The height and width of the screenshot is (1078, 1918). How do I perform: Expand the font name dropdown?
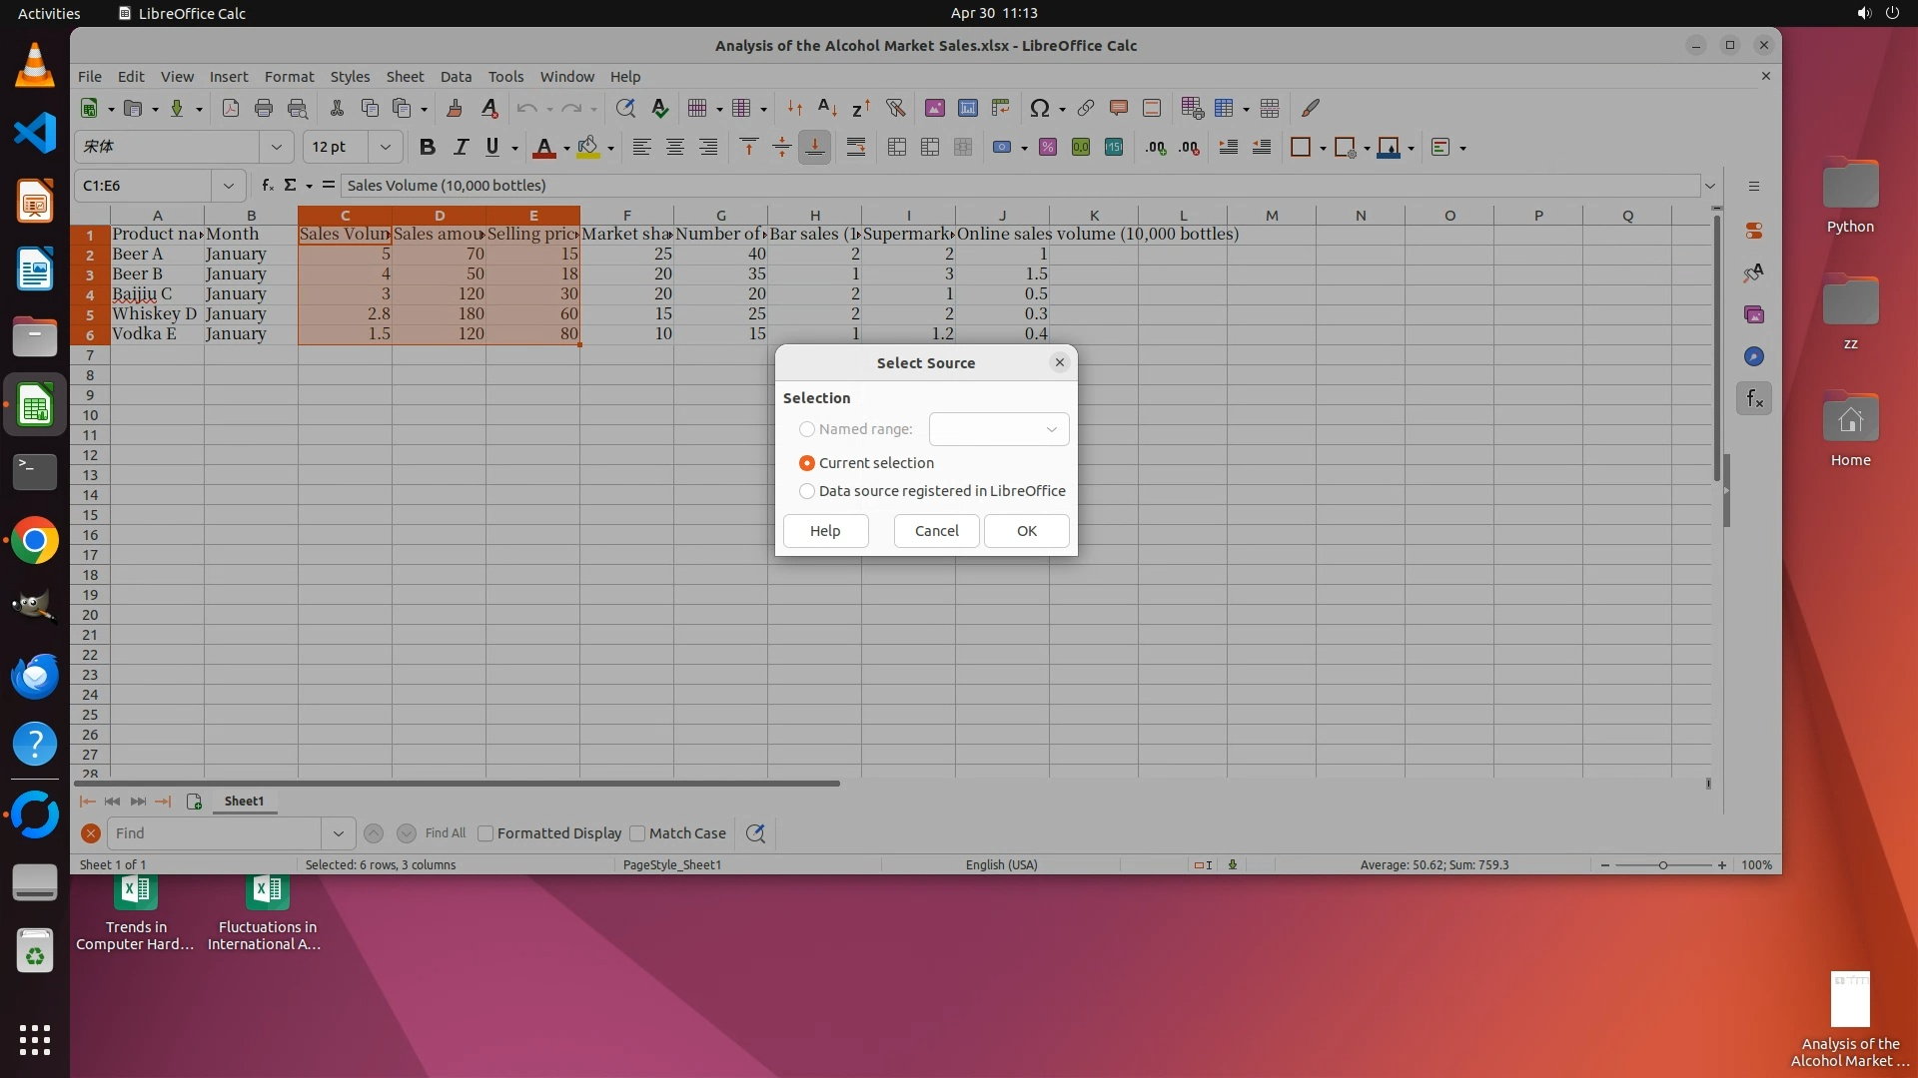277,147
